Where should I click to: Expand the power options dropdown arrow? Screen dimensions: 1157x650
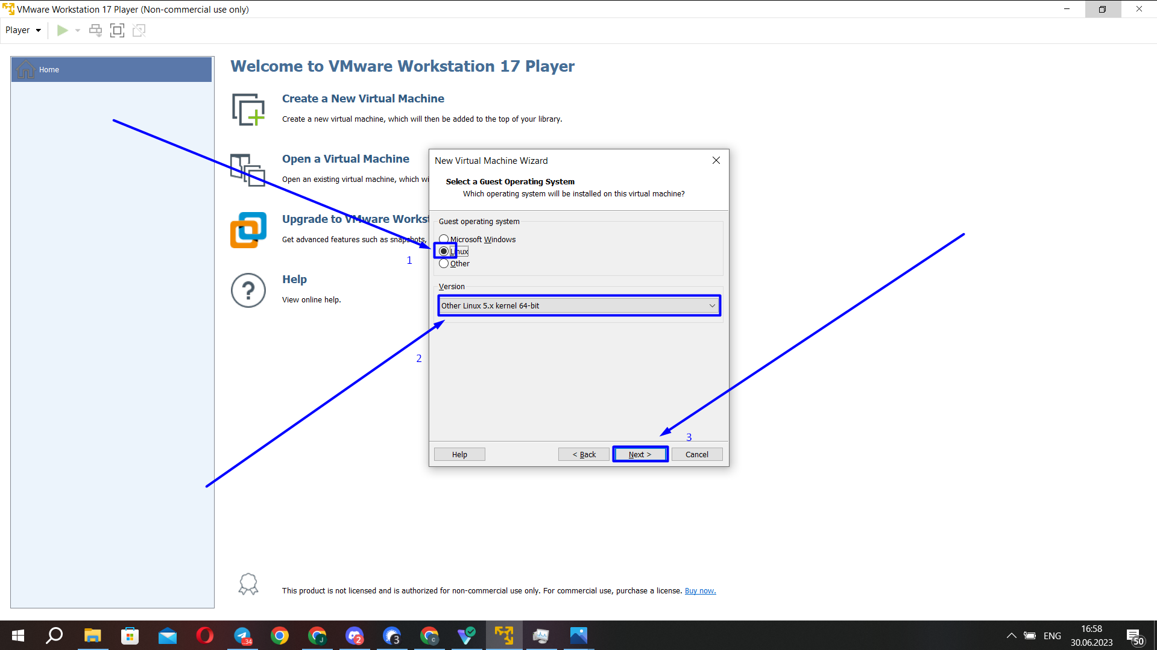(78, 30)
